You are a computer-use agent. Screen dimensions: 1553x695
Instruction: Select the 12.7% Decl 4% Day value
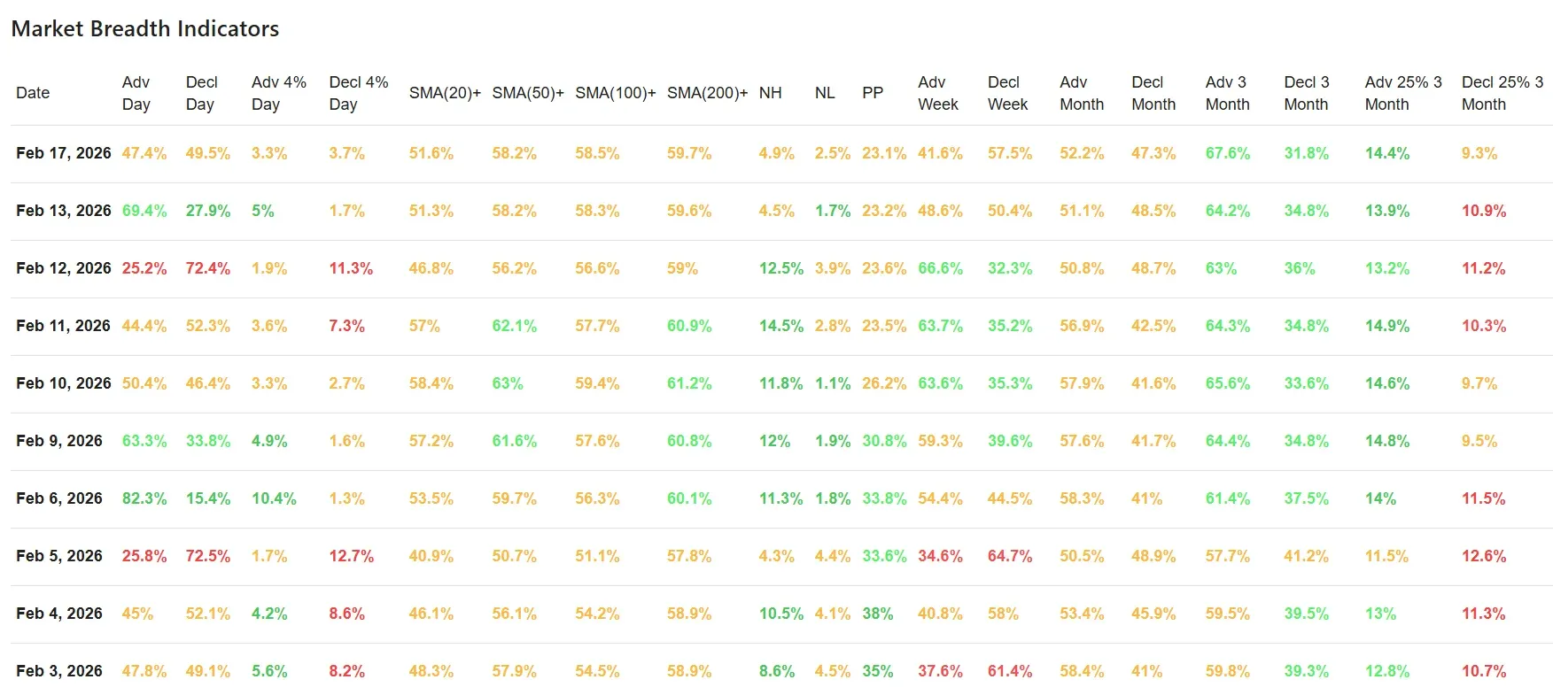pyautogui.click(x=351, y=556)
